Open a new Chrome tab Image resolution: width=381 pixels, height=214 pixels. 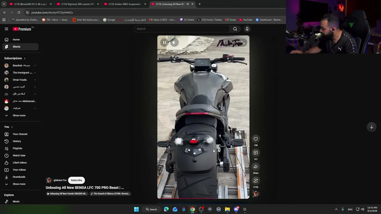pos(199,4)
